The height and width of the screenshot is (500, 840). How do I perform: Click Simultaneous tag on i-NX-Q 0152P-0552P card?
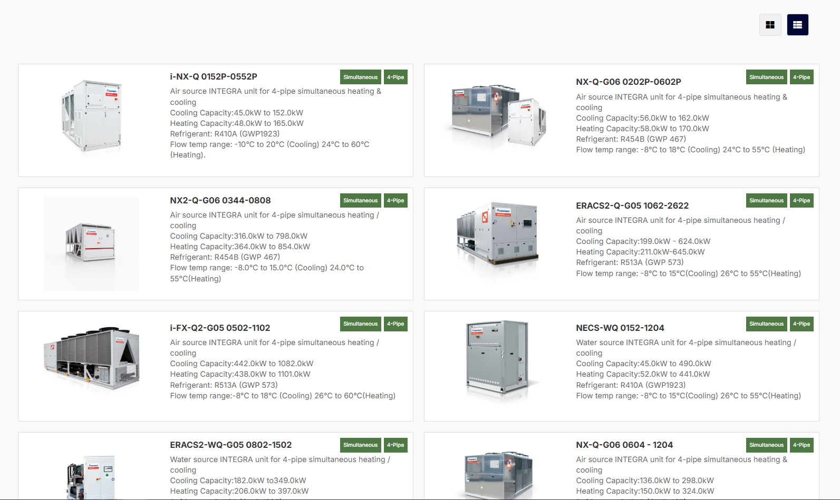click(360, 77)
